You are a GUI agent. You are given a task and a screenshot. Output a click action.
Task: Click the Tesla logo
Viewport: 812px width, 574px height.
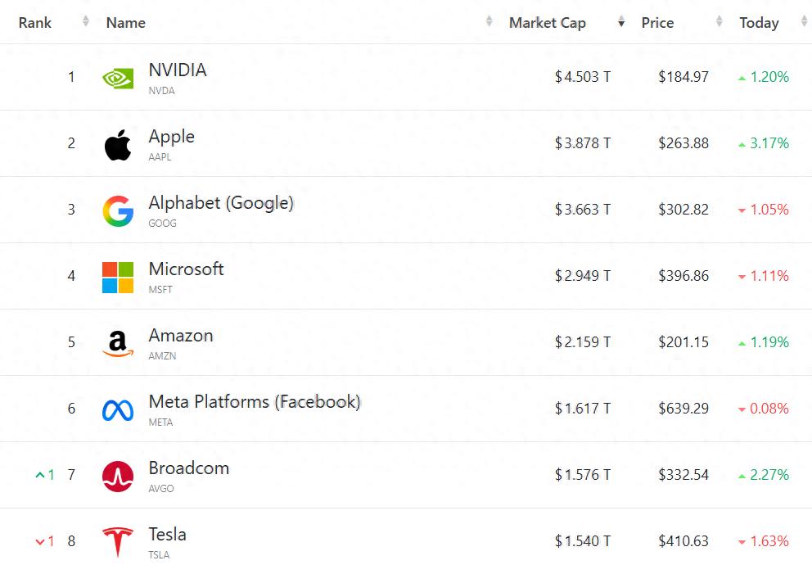pyautogui.click(x=117, y=541)
